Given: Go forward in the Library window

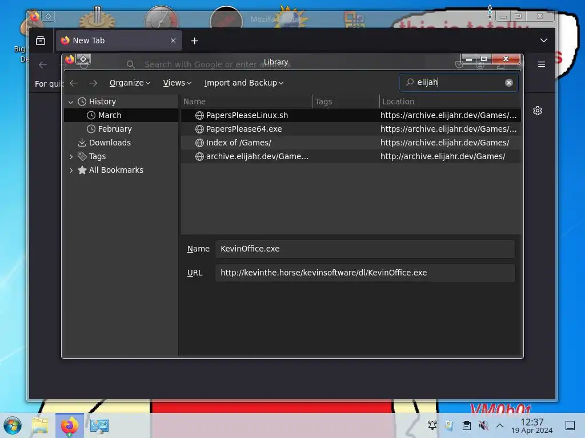Looking at the screenshot, I should click(93, 83).
